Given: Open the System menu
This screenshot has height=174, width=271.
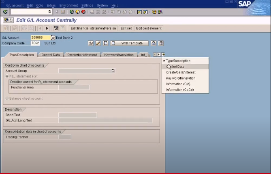Looking at the screenshot, I should pyautogui.click(x=102, y=5).
